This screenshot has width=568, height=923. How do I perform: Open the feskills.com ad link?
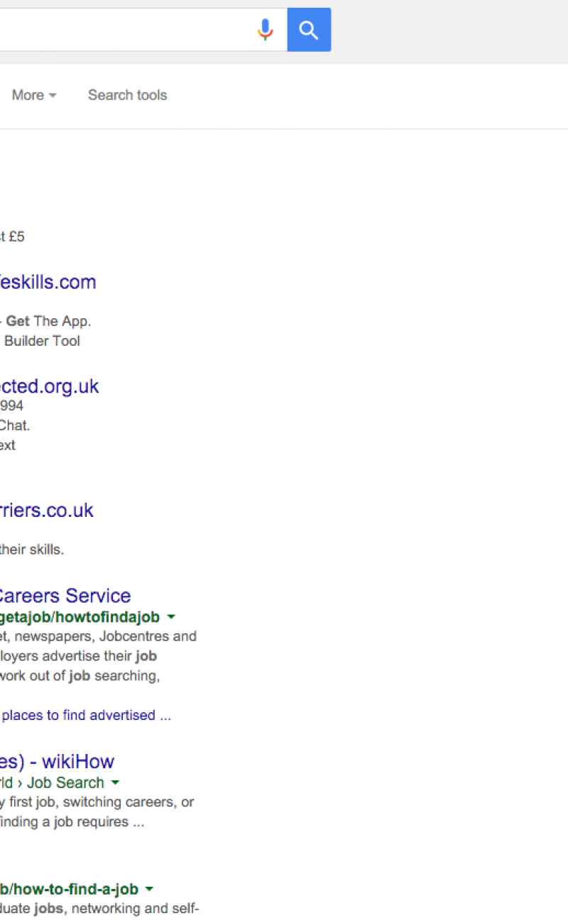pyautogui.click(x=48, y=282)
